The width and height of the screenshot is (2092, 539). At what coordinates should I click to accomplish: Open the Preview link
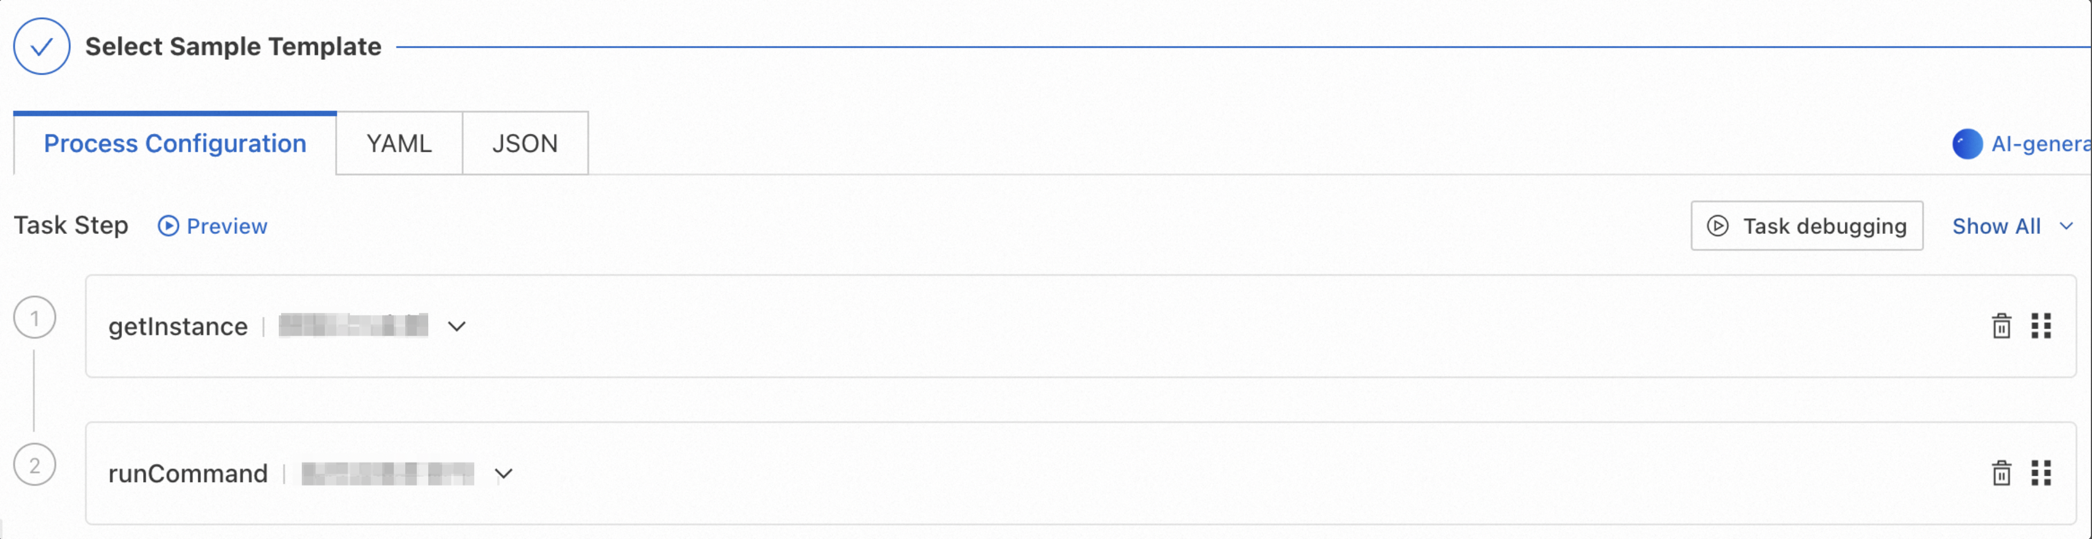[226, 226]
